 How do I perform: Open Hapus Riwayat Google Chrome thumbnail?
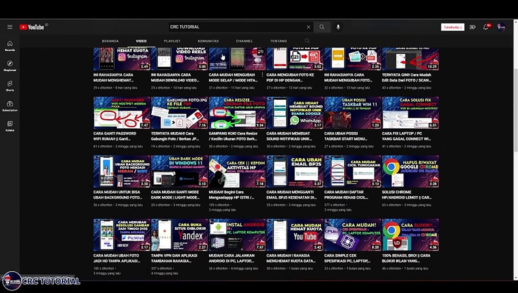point(410,171)
